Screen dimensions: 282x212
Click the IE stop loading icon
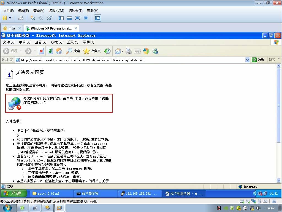click(41, 51)
